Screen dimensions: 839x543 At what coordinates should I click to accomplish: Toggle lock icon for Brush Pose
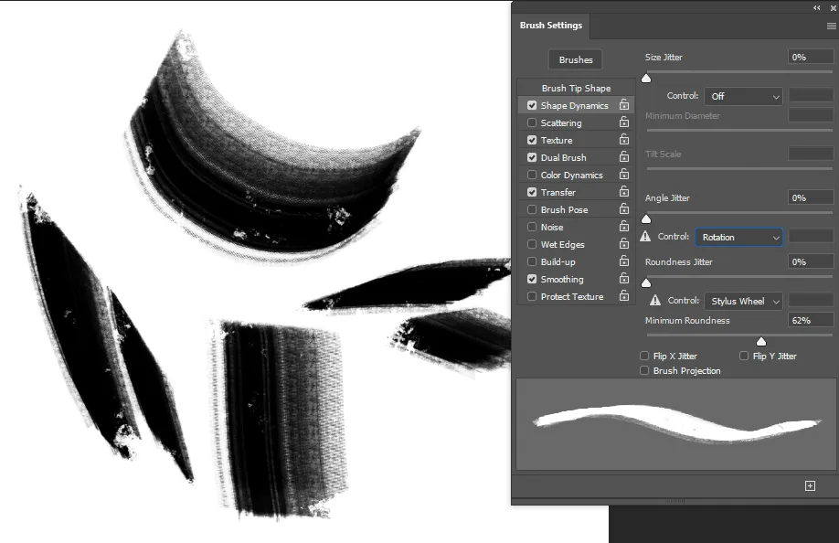click(624, 208)
